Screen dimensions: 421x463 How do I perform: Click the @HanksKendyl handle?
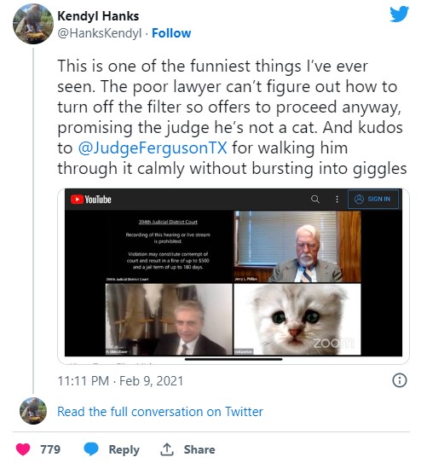click(100, 33)
